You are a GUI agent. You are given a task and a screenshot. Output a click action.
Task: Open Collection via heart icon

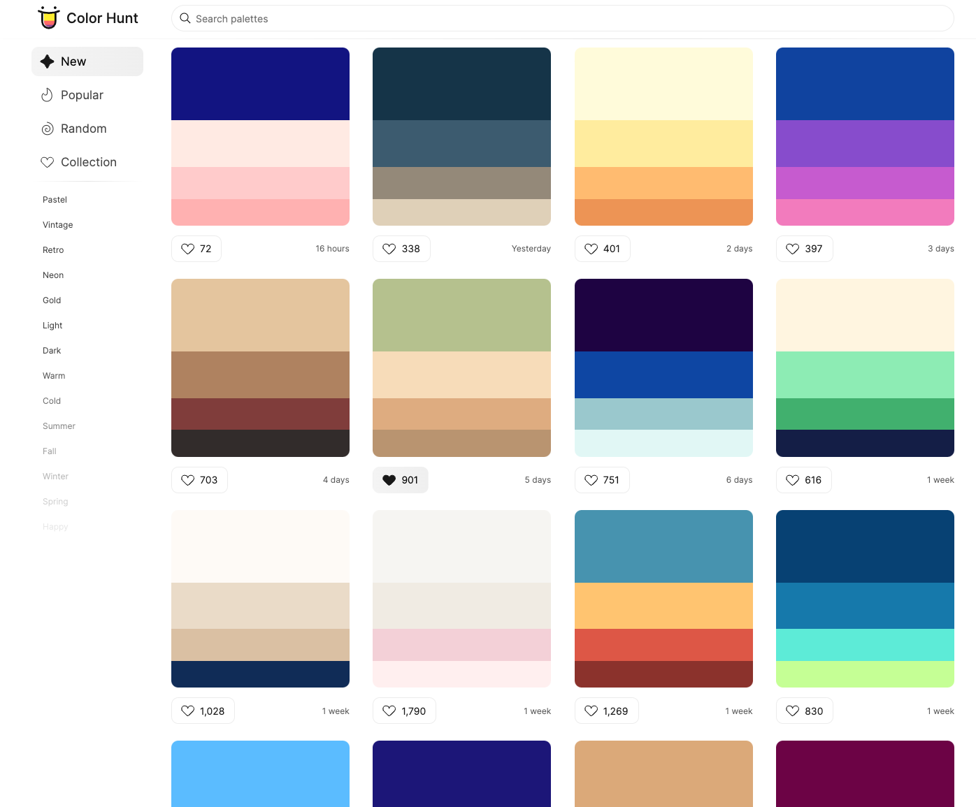(47, 162)
